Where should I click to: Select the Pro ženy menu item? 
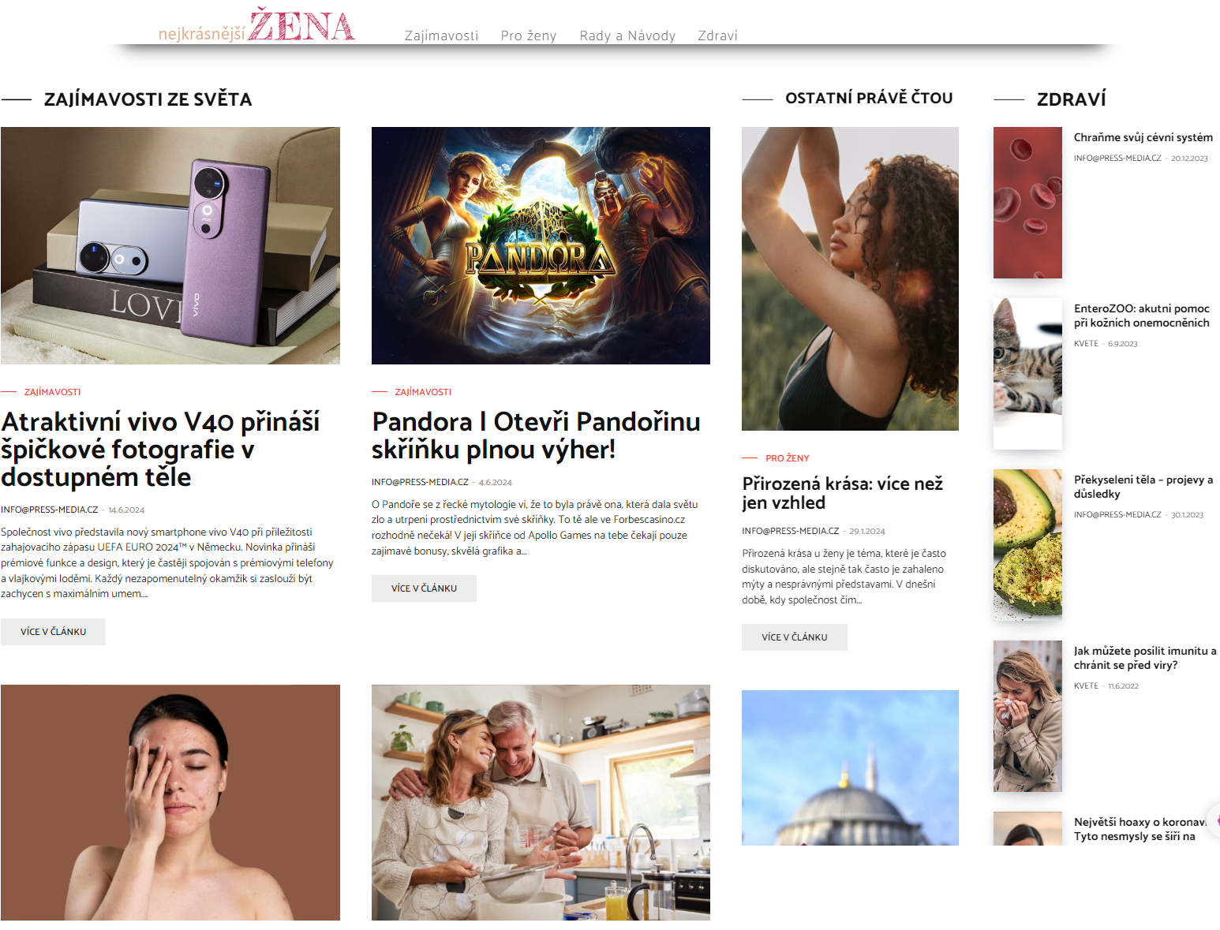[x=529, y=35]
